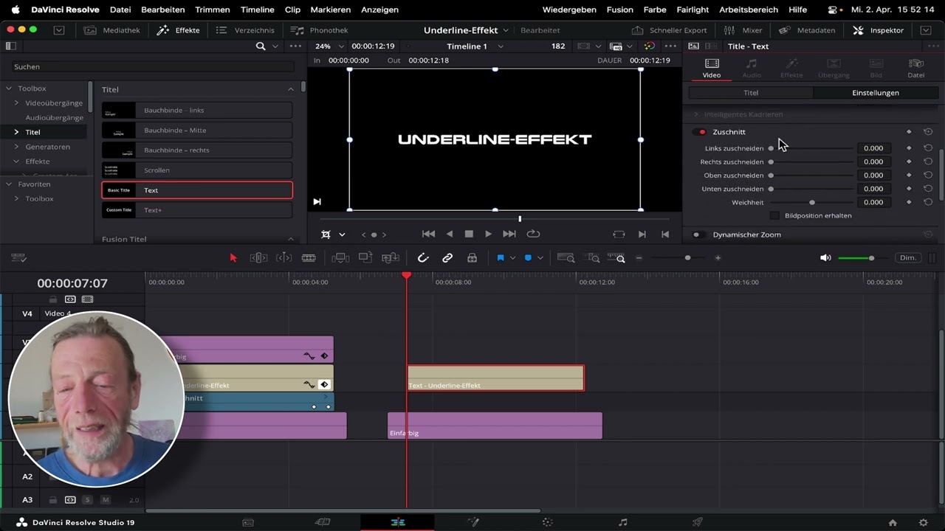
Task: Collapse the Titel list header
Action: (290, 89)
